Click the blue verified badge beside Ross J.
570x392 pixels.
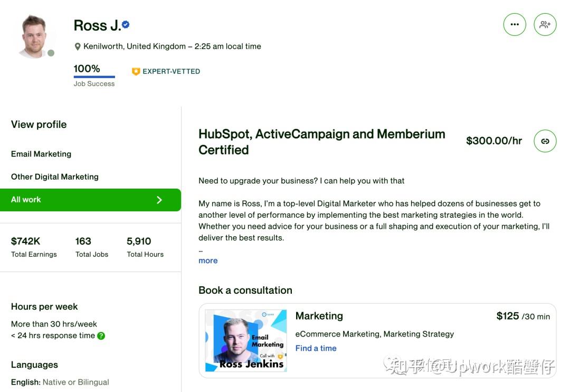coord(126,24)
